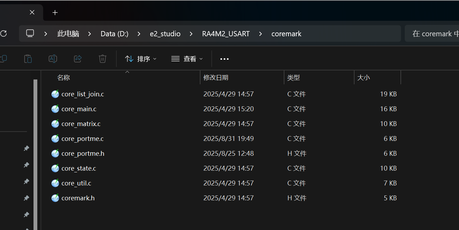Image resolution: width=459 pixels, height=230 pixels.
Task: Navigate to e2_studio folder in breadcrumb
Action: [165, 34]
